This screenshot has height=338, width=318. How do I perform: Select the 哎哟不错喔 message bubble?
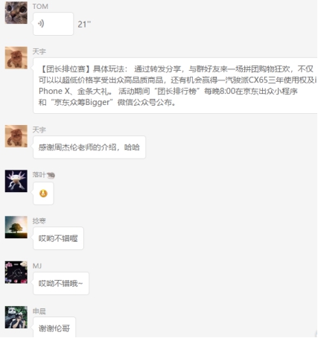[58, 238]
